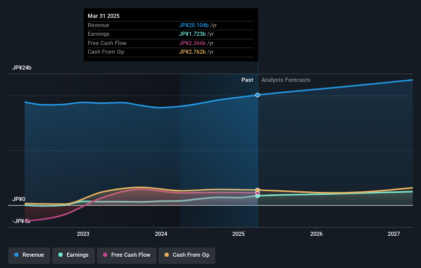Toggle the Revenue legend series
This screenshot has height=268, width=421.
29,255
